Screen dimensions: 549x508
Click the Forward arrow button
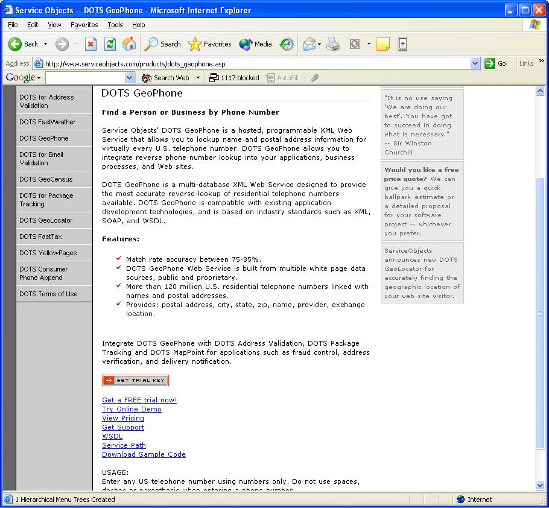coord(62,44)
